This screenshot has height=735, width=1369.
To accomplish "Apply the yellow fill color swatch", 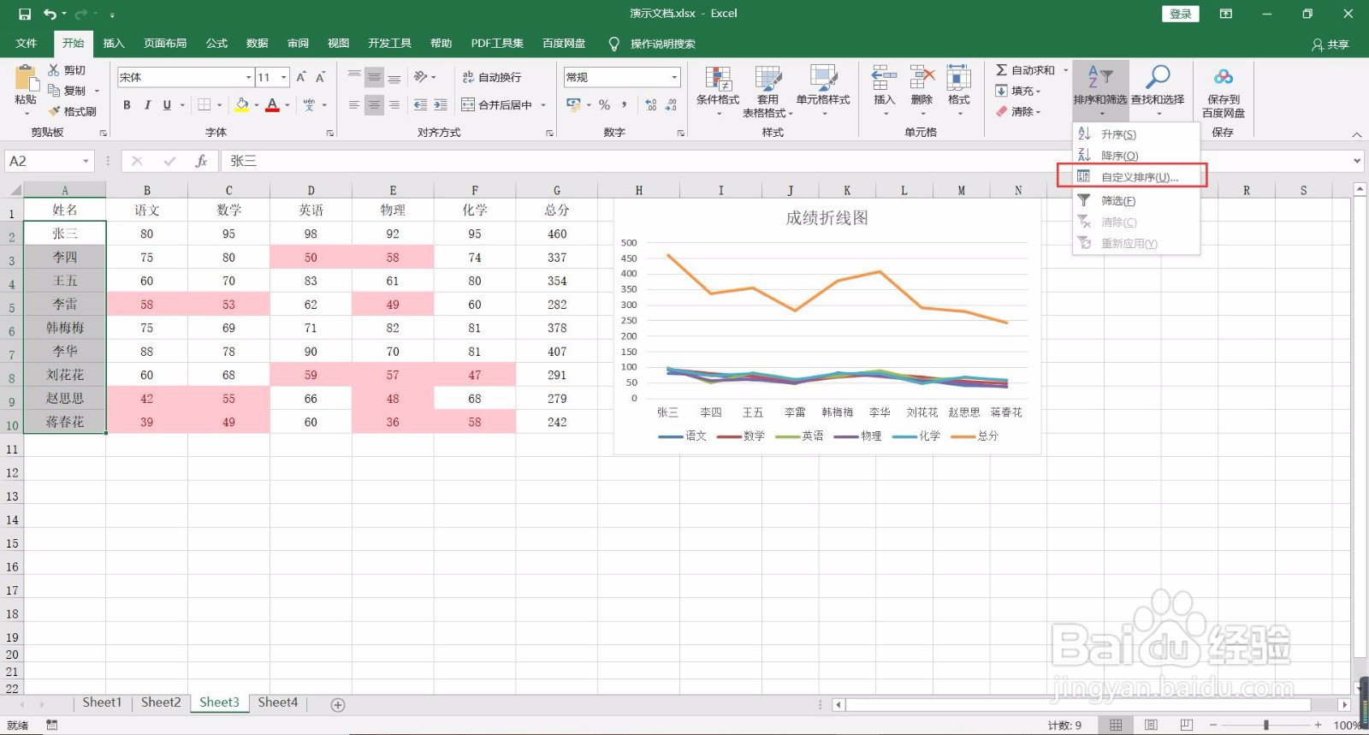I will (242, 104).
